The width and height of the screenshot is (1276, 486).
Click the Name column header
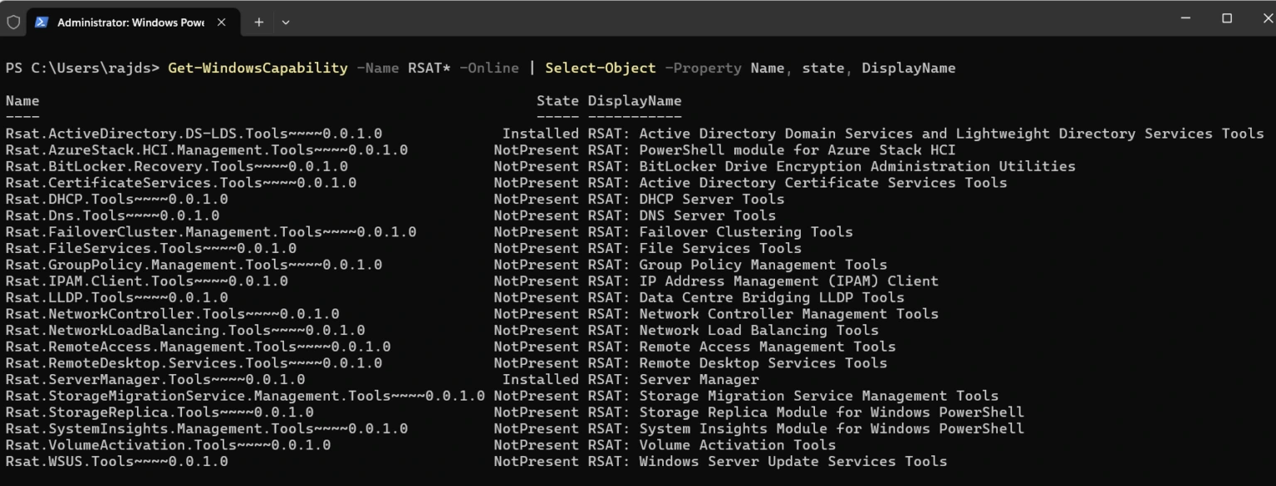(22, 101)
